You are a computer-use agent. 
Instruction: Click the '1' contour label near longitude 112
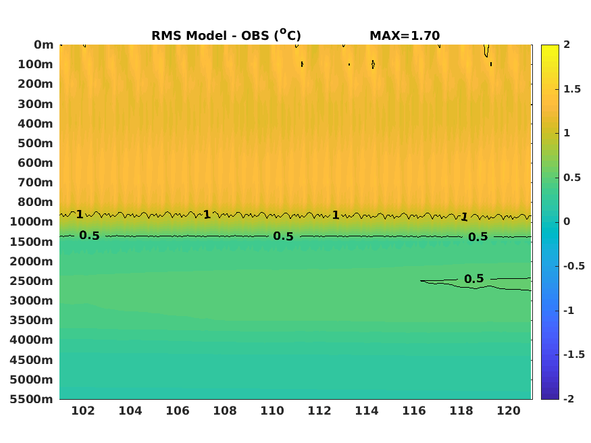coord(336,215)
